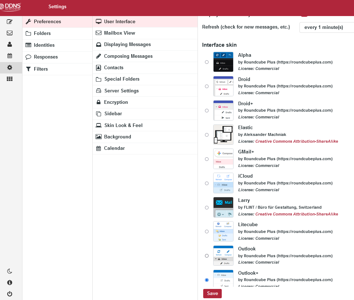Click the Server Settings drive icon
354x300 pixels.
(x=98, y=91)
